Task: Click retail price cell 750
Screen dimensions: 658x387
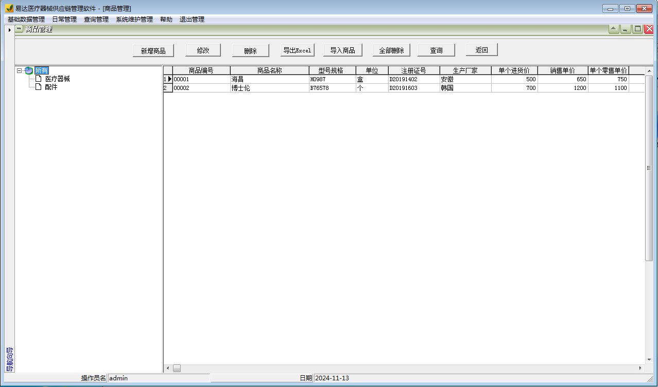Action: point(608,80)
